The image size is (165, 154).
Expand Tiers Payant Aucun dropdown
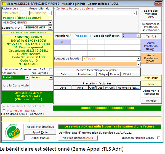pos(51,78)
